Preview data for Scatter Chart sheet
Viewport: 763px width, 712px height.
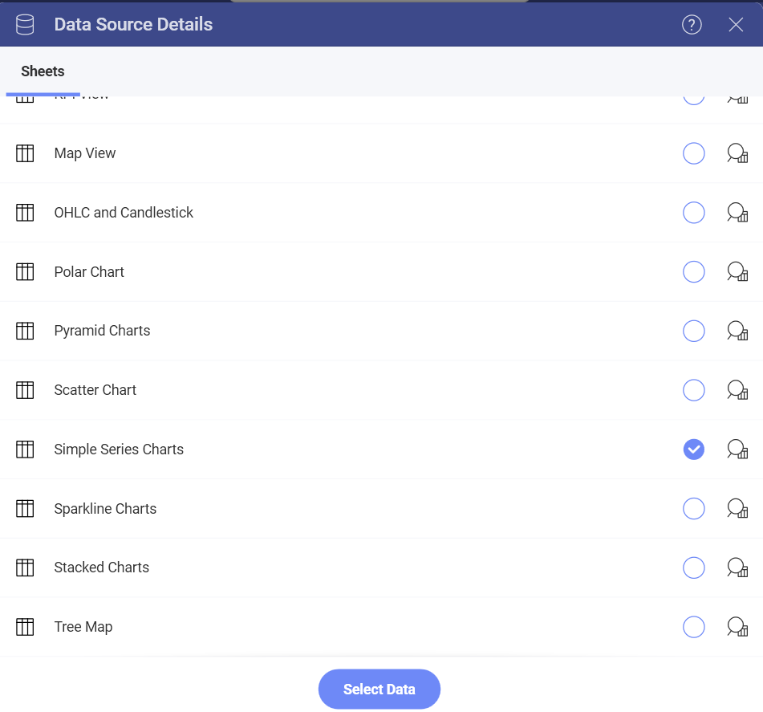[x=737, y=390]
